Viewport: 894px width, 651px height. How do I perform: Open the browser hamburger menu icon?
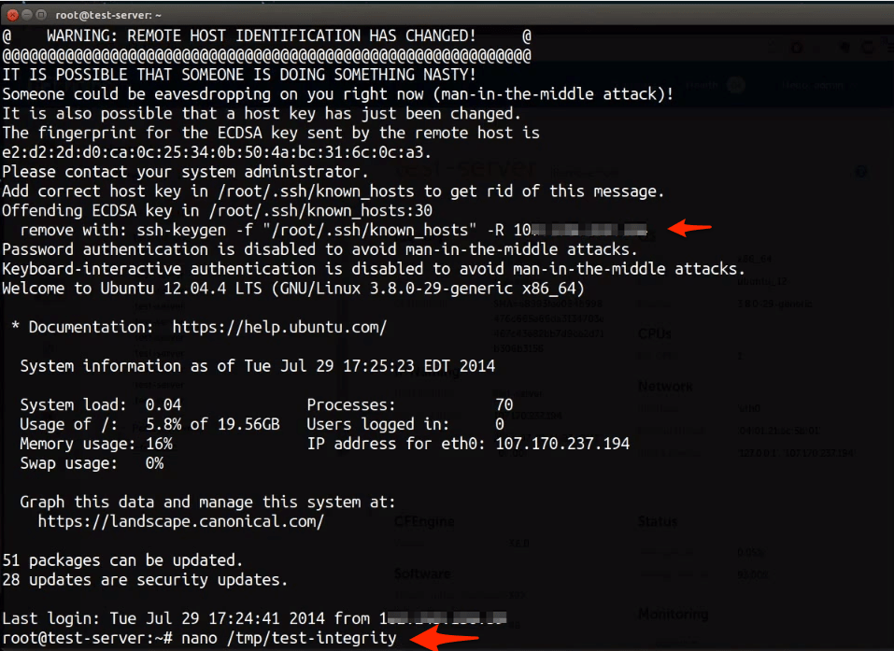point(887,47)
